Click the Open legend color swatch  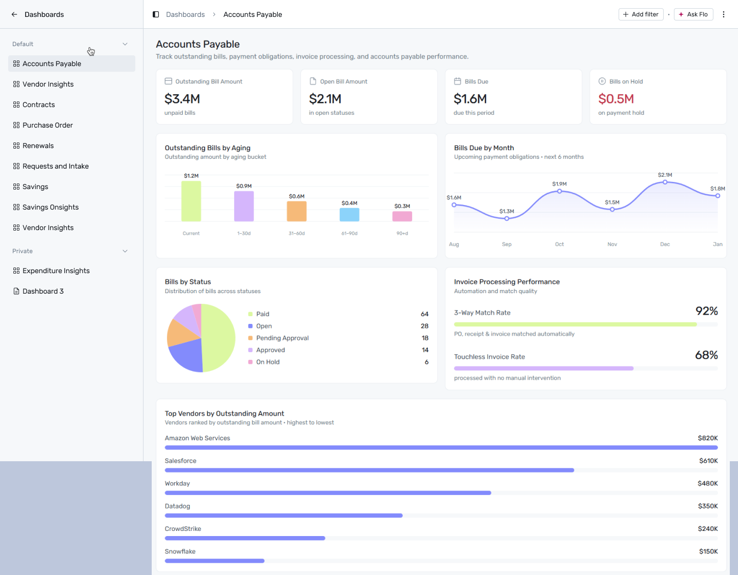(251, 326)
